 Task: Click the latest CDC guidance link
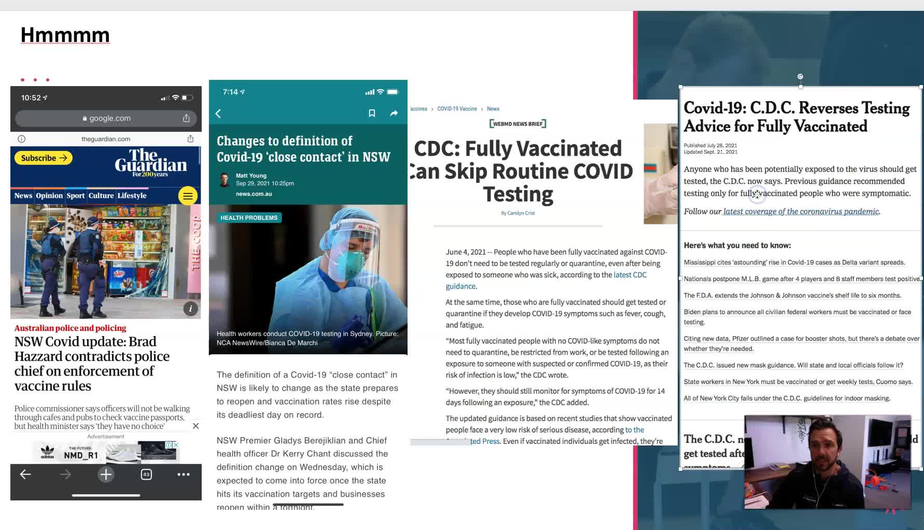point(546,281)
